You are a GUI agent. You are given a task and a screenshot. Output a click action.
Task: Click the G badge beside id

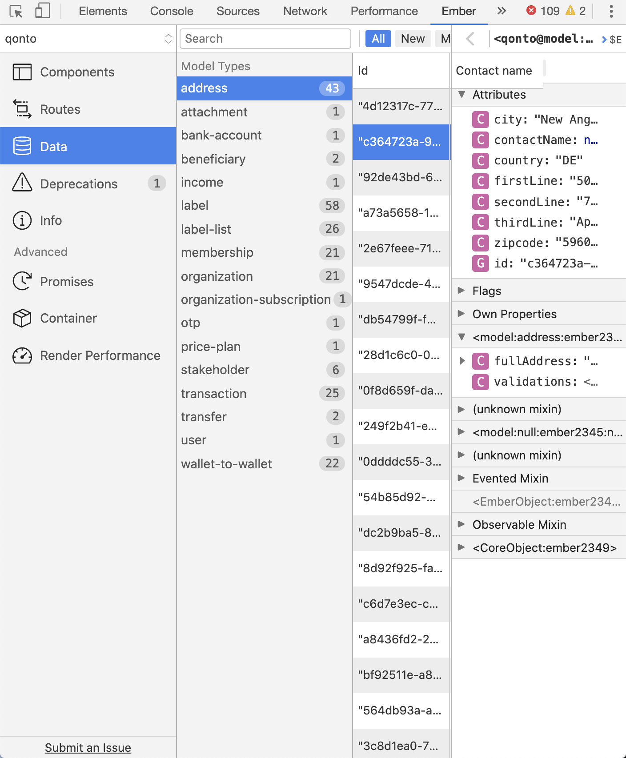pyautogui.click(x=481, y=263)
